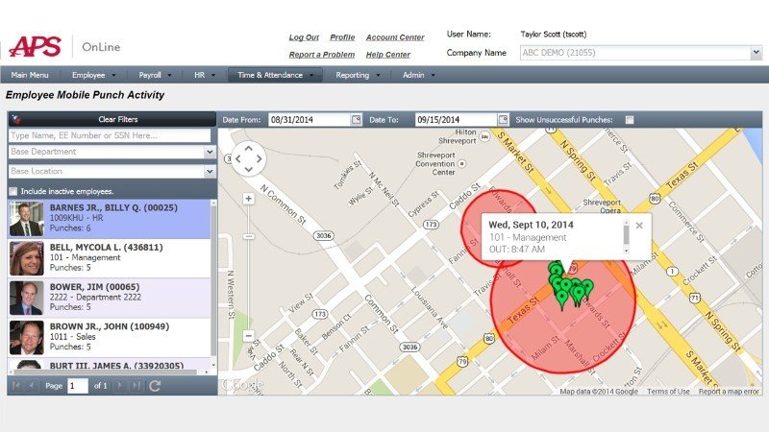Open the Payroll menu
769x432 pixels.
tap(155, 75)
